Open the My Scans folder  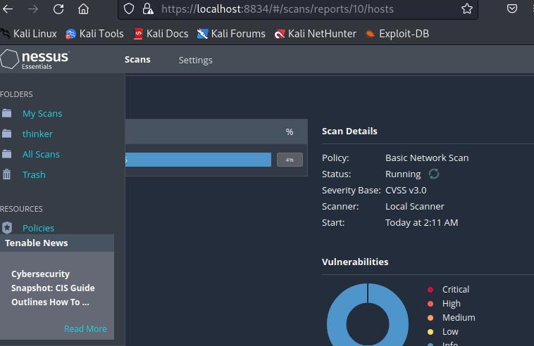[x=42, y=113]
